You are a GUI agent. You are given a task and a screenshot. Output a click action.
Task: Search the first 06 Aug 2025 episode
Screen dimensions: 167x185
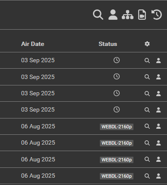tap(147, 126)
